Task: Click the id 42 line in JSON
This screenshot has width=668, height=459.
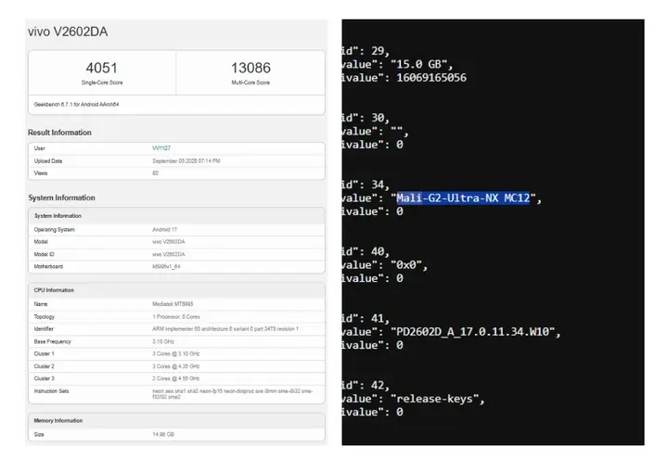Action: coord(366,386)
